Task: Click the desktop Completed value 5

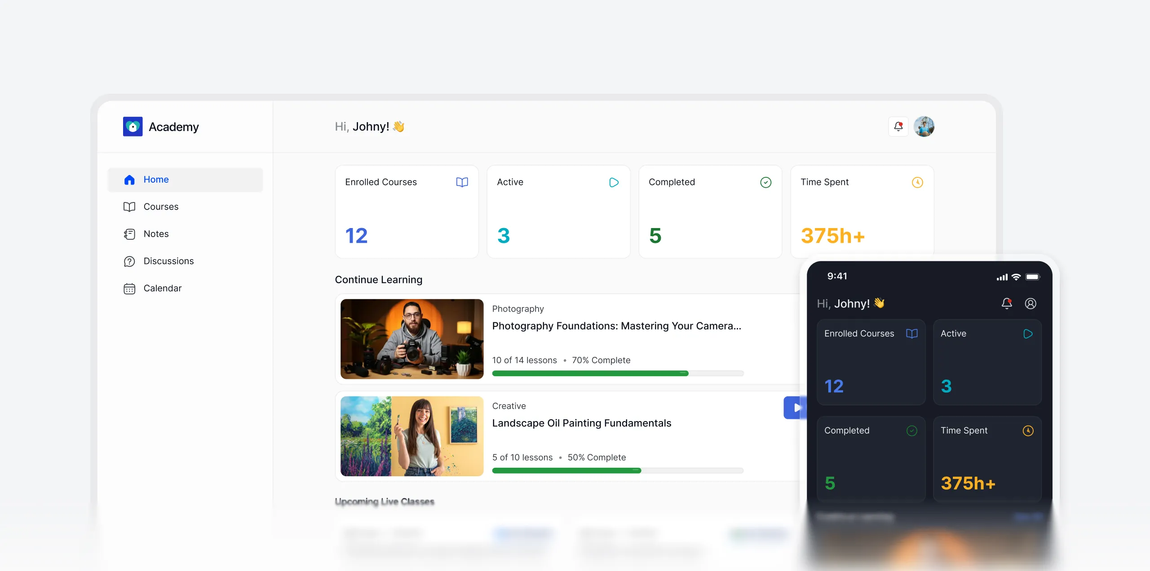Action: 655,236
